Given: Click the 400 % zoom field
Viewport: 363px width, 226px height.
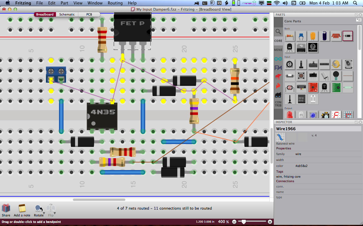Looking at the screenshot, I should [223, 222].
